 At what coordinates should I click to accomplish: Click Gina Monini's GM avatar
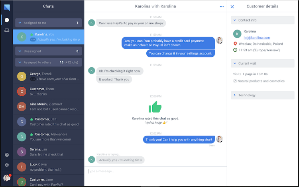tap(22, 107)
